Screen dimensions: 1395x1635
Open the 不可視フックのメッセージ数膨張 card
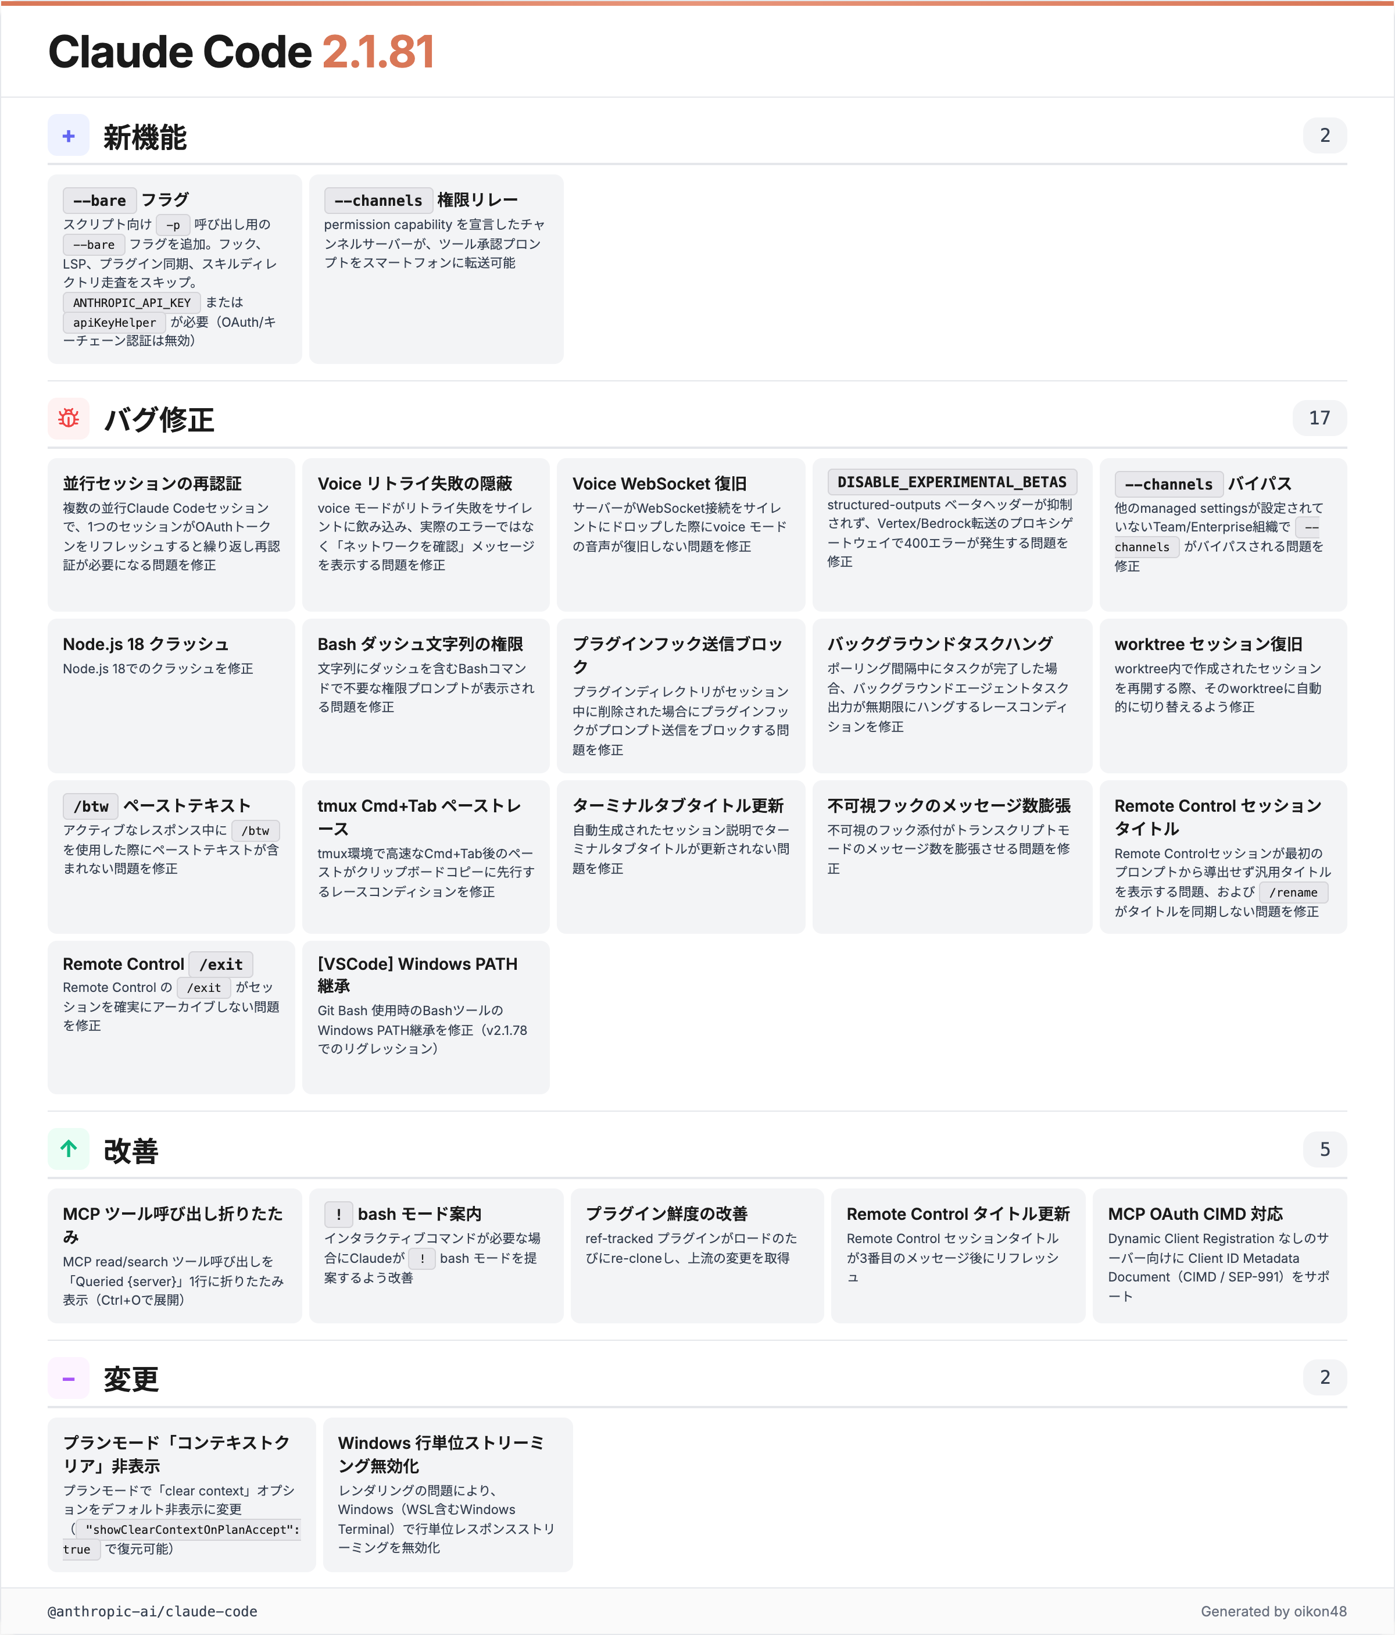[952, 857]
